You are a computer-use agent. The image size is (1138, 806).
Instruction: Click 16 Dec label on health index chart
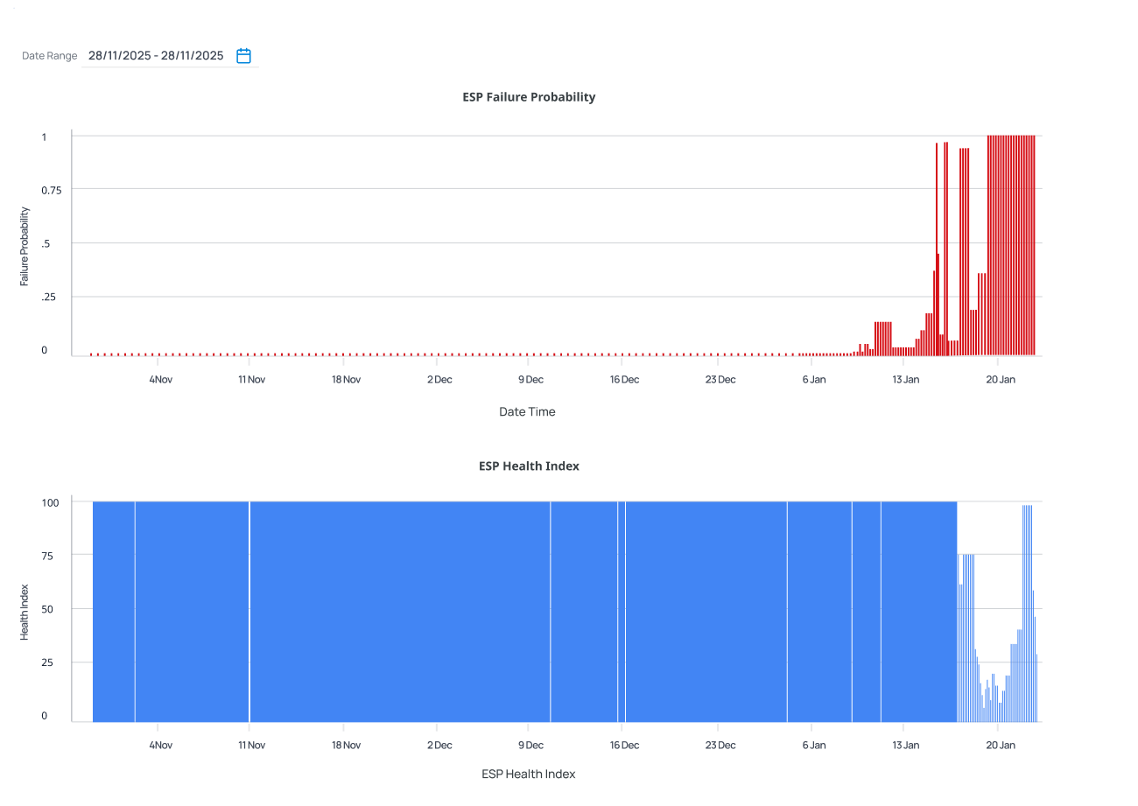[625, 746]
